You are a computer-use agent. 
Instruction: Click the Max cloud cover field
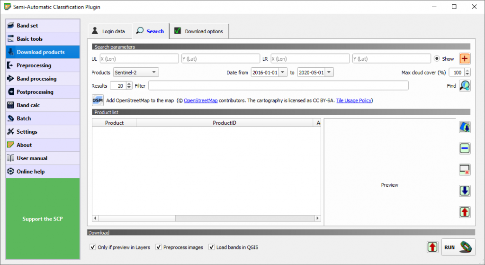457,72
